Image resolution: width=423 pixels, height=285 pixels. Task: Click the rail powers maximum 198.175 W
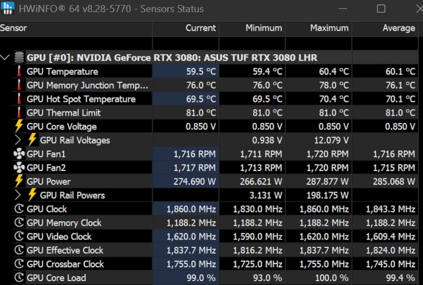pyautogui.click(x=328, y=195)
